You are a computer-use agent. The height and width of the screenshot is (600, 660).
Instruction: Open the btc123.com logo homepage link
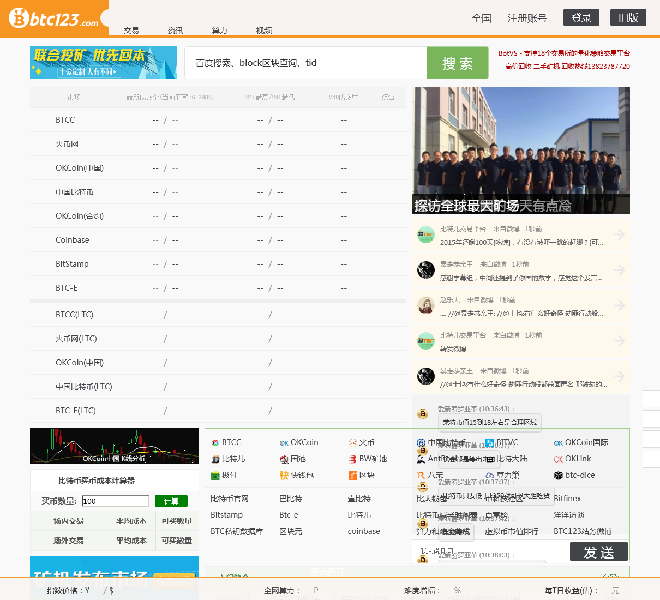click(54, 19)
